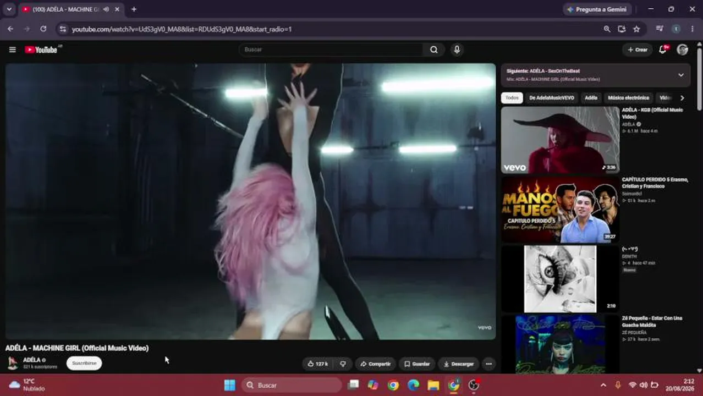Select the De AdelaMusicVEVO filter chip

click(x=552, y=98)
